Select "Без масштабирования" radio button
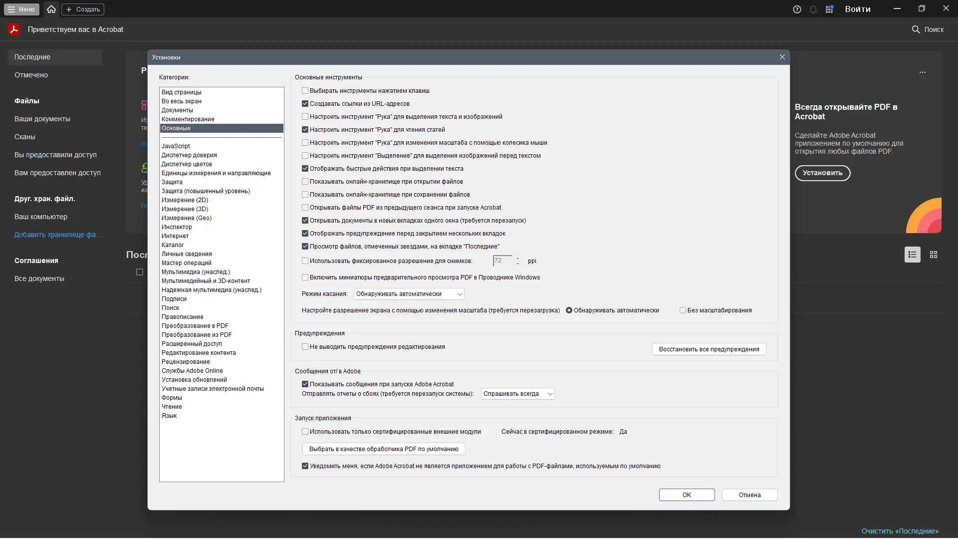This screenshot has width=958, height=539. pos(683,310)
